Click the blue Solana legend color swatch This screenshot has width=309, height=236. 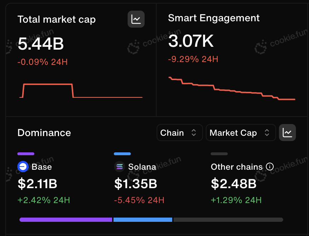point(122,154)
